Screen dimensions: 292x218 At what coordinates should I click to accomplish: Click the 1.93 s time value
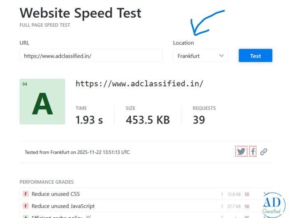89,120
